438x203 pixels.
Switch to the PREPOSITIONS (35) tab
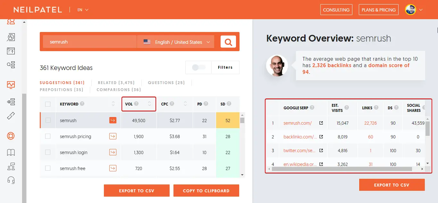[x=62, y=90]
